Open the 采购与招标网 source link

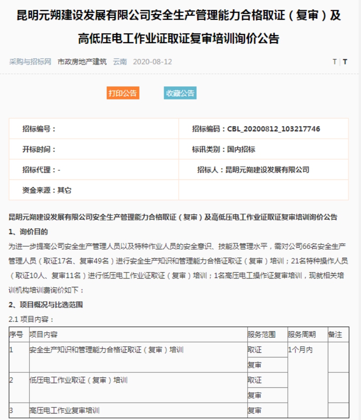tap(30, 62)
